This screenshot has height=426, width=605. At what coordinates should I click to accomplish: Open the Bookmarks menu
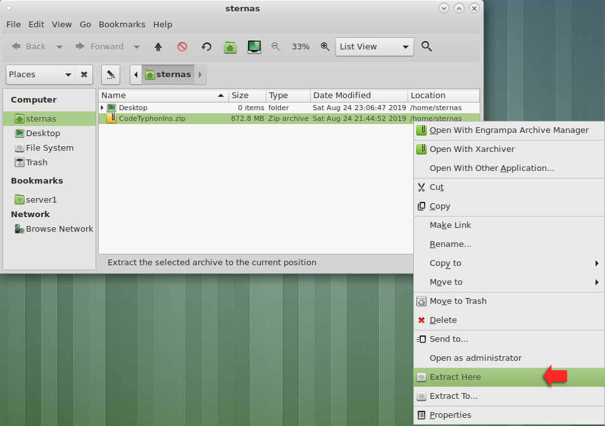[x=122, y=24]
